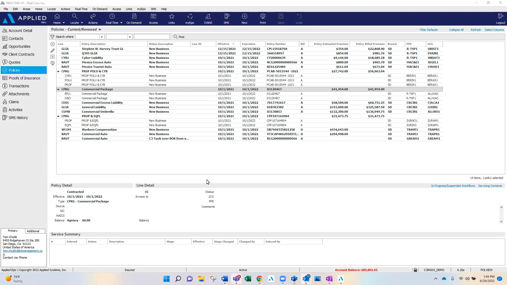This screenshot has height=285, width=507.
Task: Open the Current/Renewed policies dropdown
Action: point(100,29)
